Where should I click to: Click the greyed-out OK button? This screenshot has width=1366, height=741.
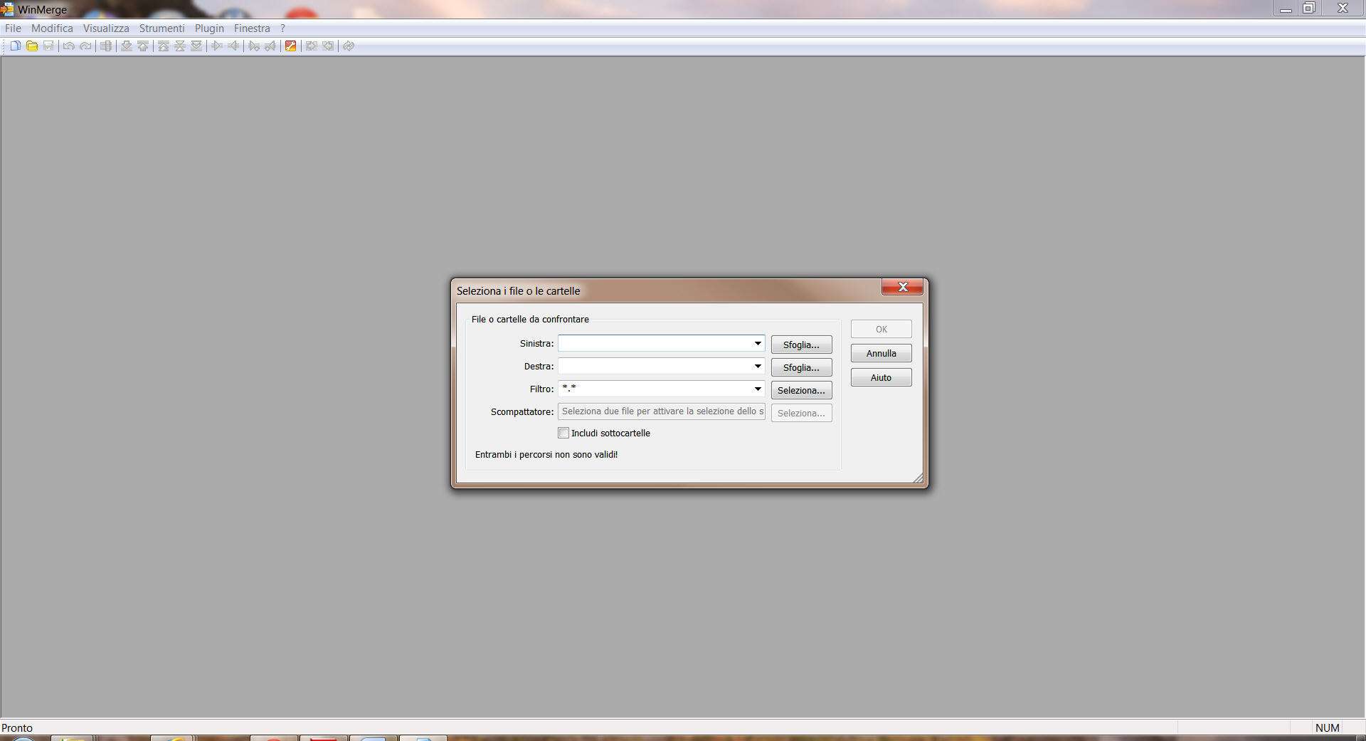click(881, 329)
